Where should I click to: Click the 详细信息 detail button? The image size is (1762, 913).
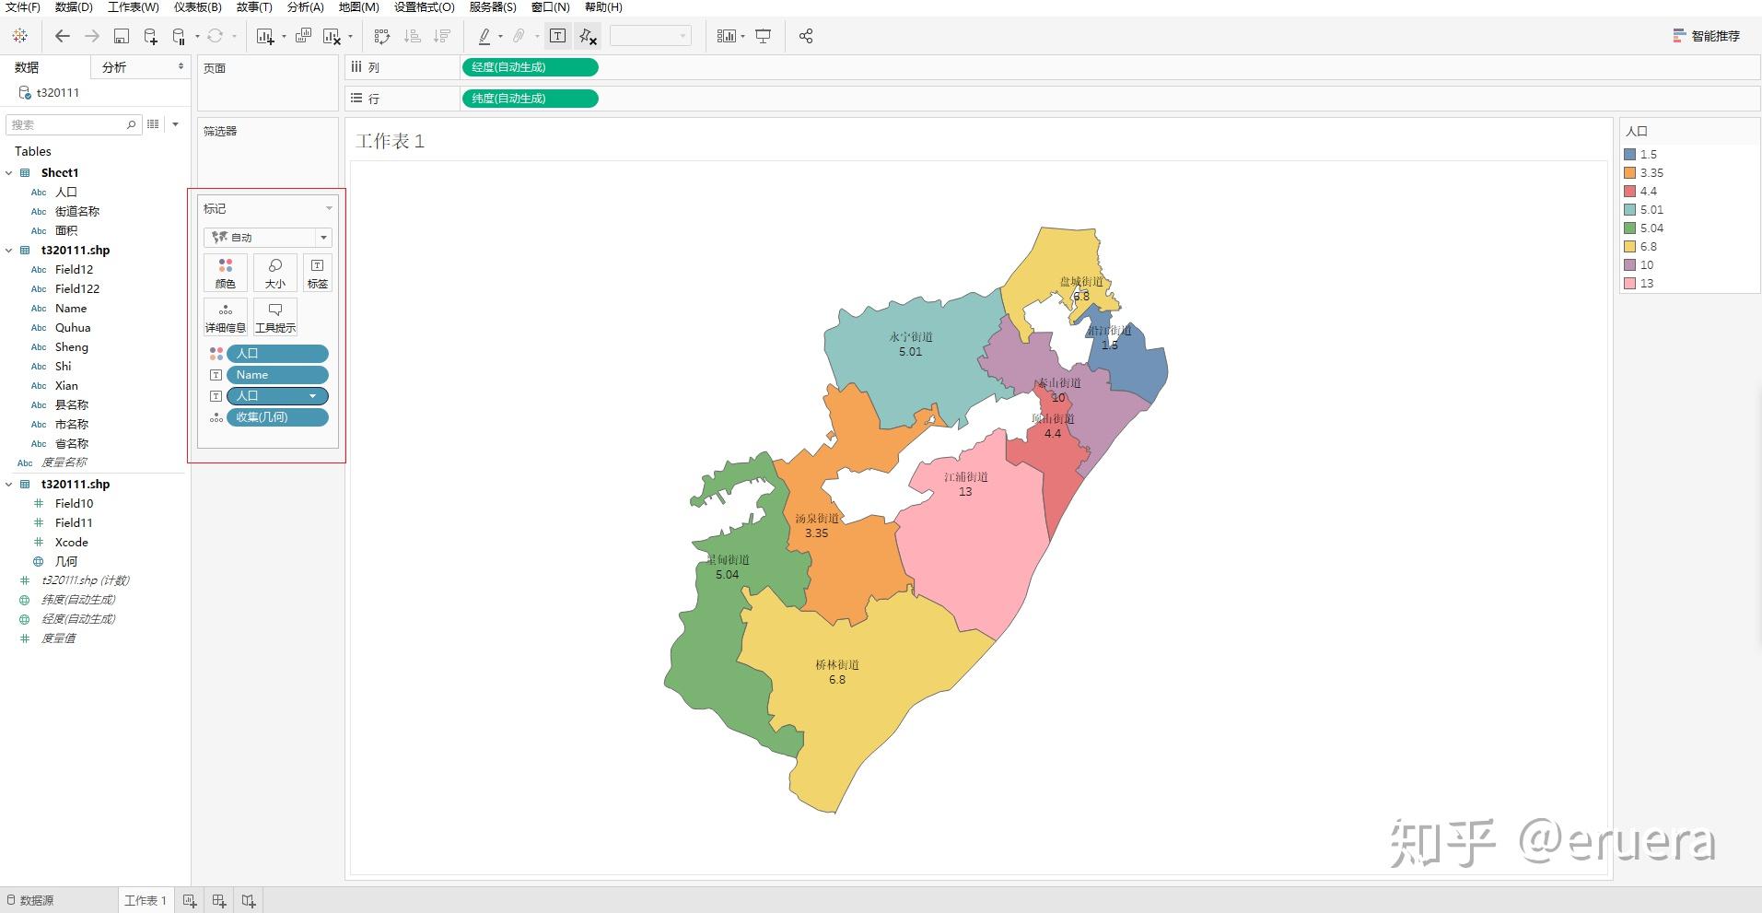(x=226, y=317)
